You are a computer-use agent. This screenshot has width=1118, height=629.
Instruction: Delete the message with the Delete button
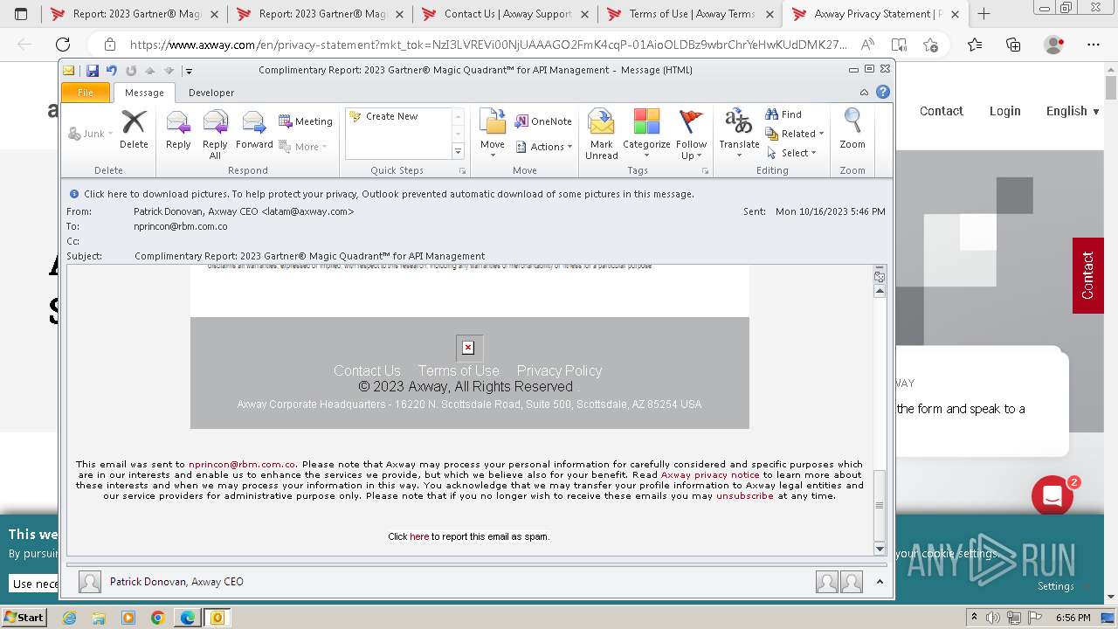(134, 129)
